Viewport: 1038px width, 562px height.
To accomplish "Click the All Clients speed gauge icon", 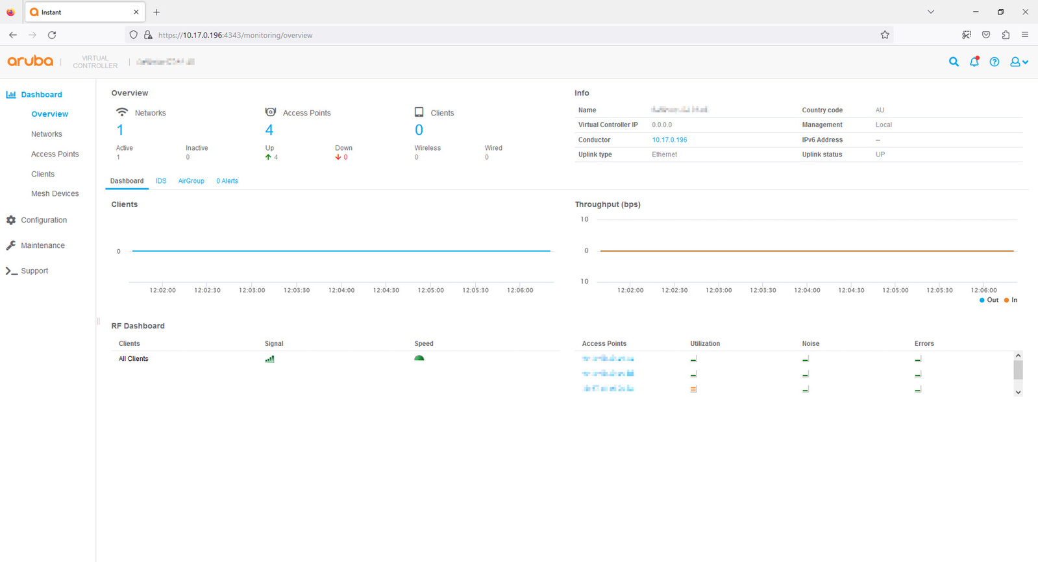I will [419, 358].
